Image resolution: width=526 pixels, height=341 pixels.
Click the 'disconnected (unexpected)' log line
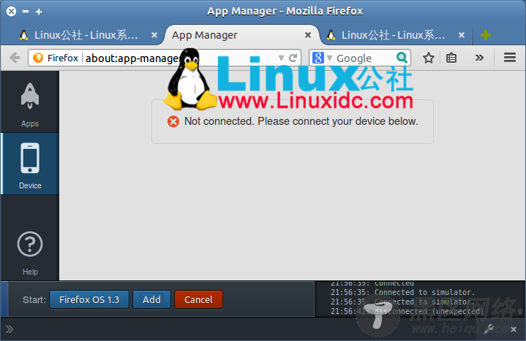[x=407, y=311]
